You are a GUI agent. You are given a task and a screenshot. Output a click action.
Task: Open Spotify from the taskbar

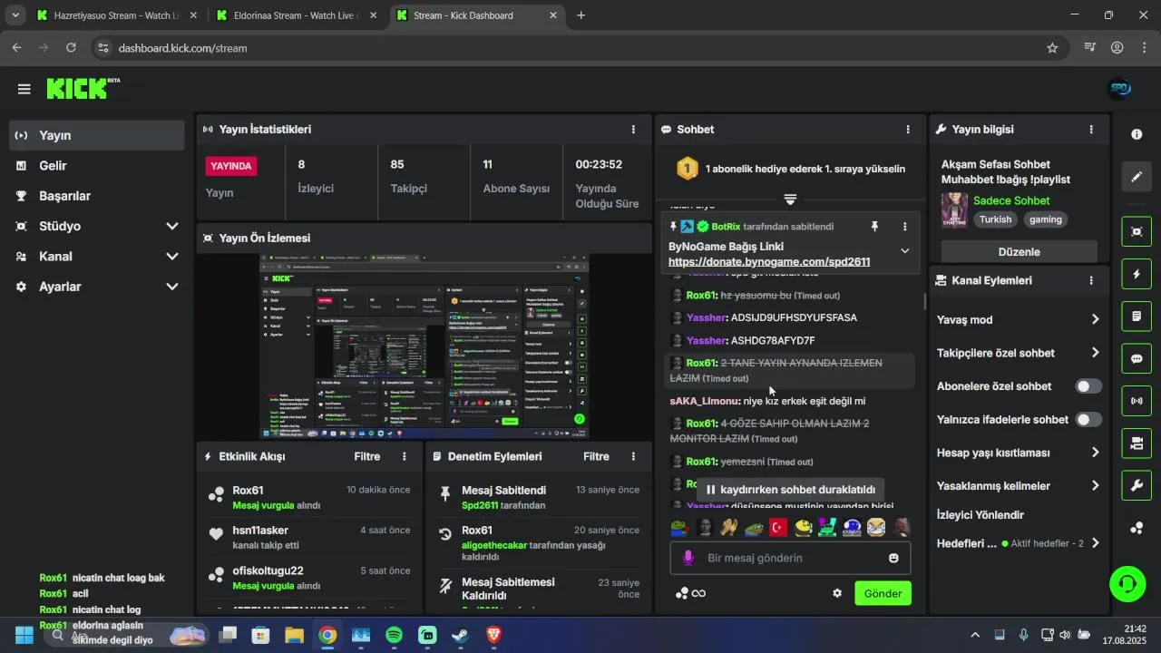pyautogui.click(x=395, y=636)
